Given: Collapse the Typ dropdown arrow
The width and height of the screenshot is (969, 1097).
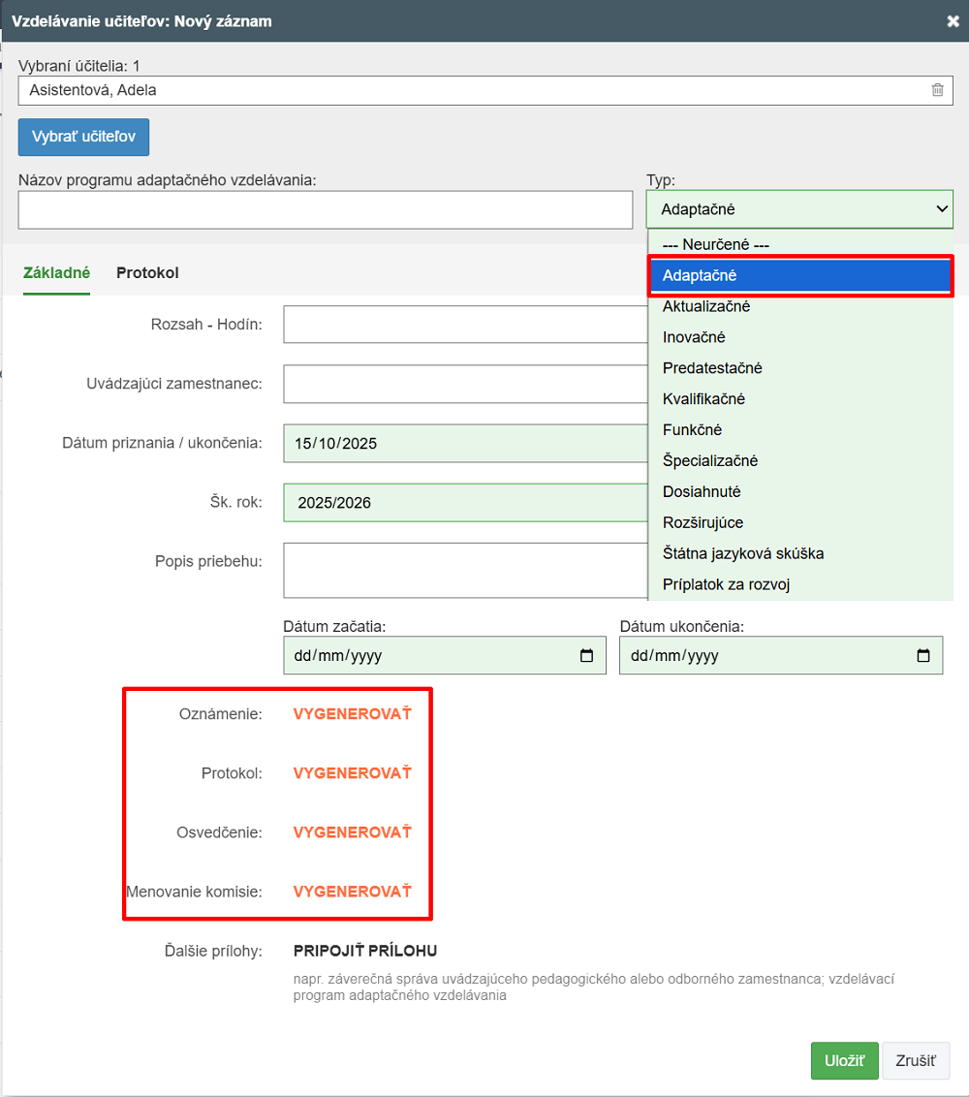Looking at the screenshot, I should point(941,208).
